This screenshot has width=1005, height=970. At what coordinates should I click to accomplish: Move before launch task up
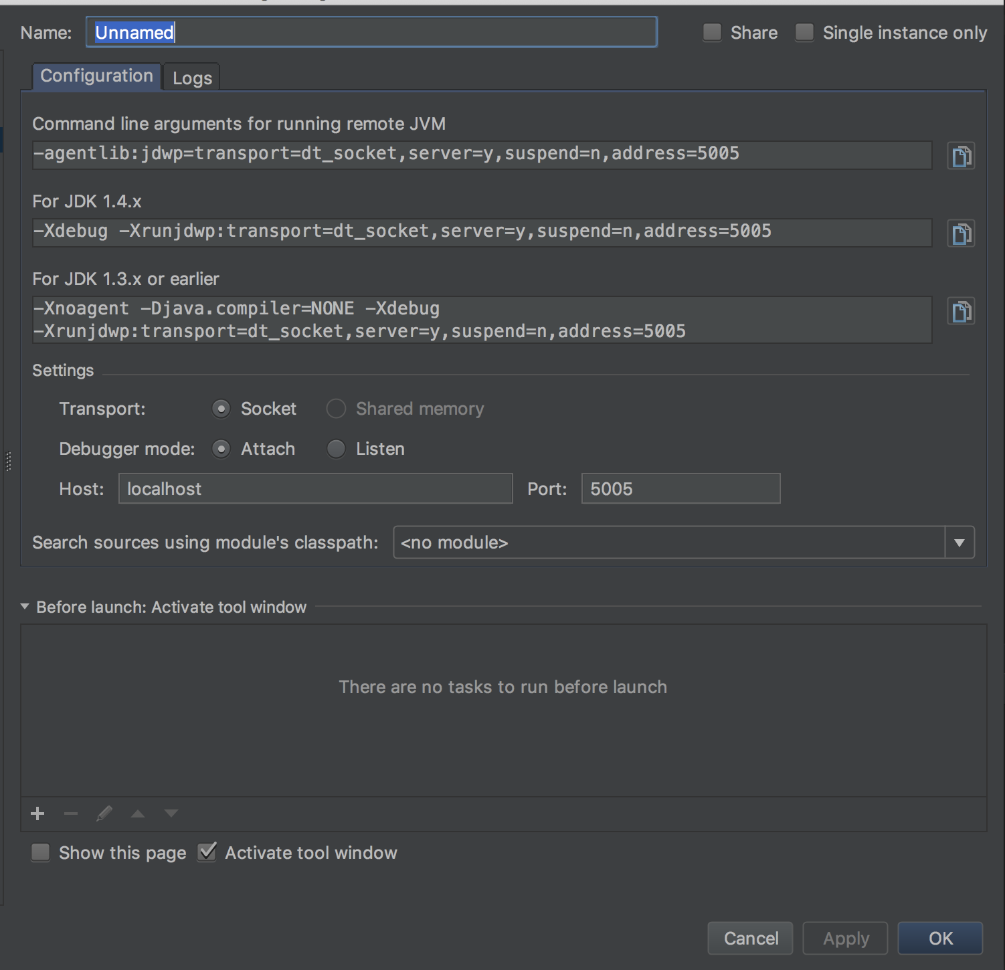point(138,813)
